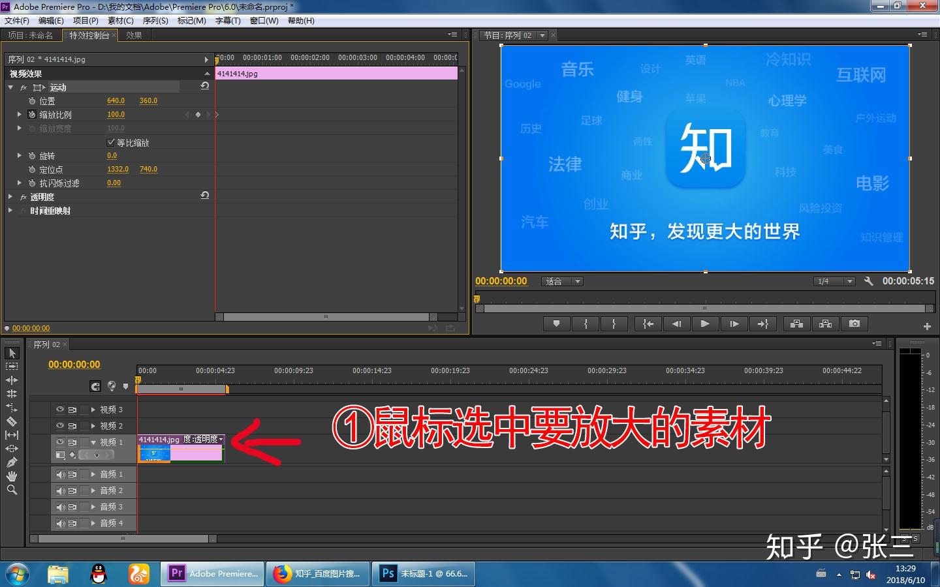
Task: Play the sequence in program monitor
Action: click(x=705, y=324)
